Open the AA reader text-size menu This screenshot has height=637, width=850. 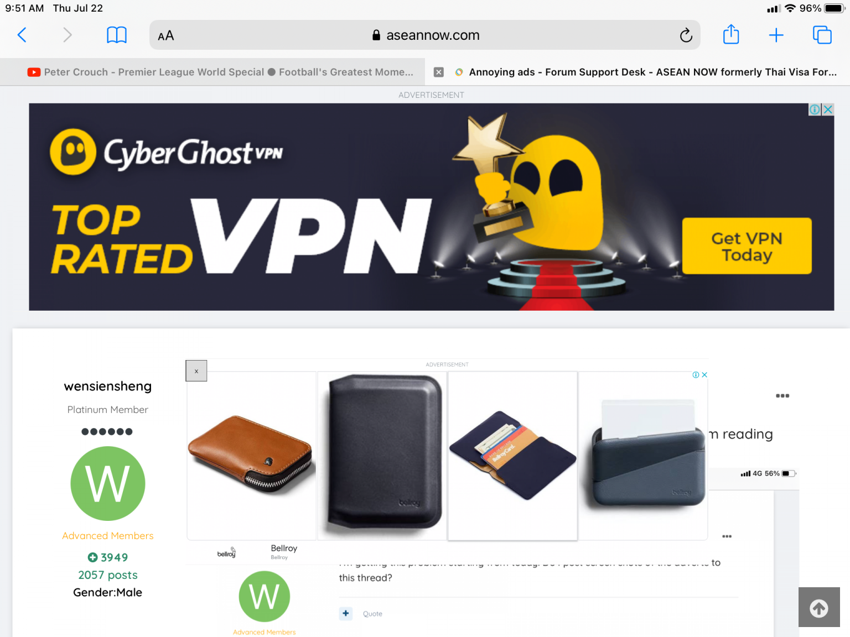click(166, 36)
